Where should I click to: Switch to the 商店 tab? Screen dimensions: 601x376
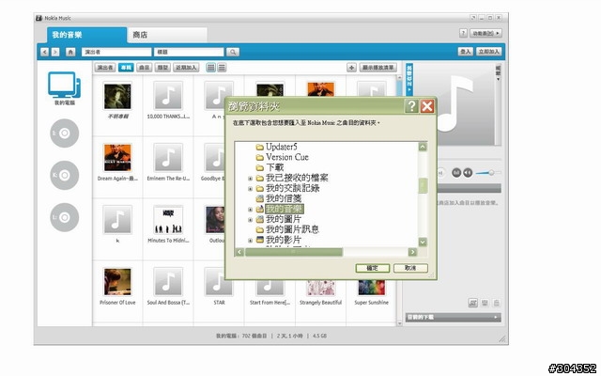tap(167, 35)
